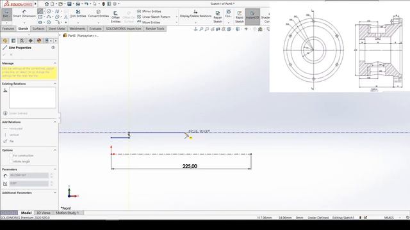410x230 pixels.
Task: Click Linear Sketch Pattern tool
Action: click(154, 17)
